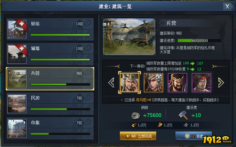This screenshot has width=236, height=147.
Task: Click the 建设进度 600/1000 progress bar
Action: click(x=199, y=41)
